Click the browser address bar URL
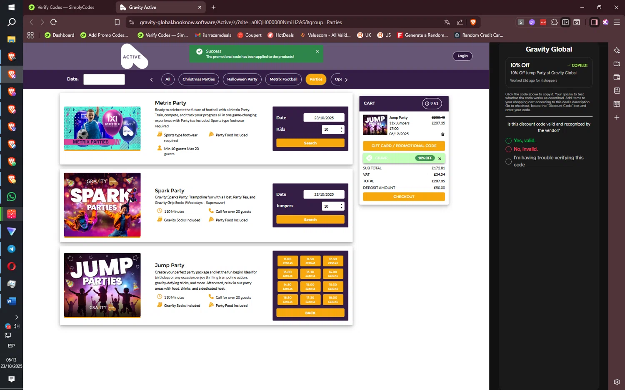The width and height of the screenshot is (625, 390). (241, 22)
